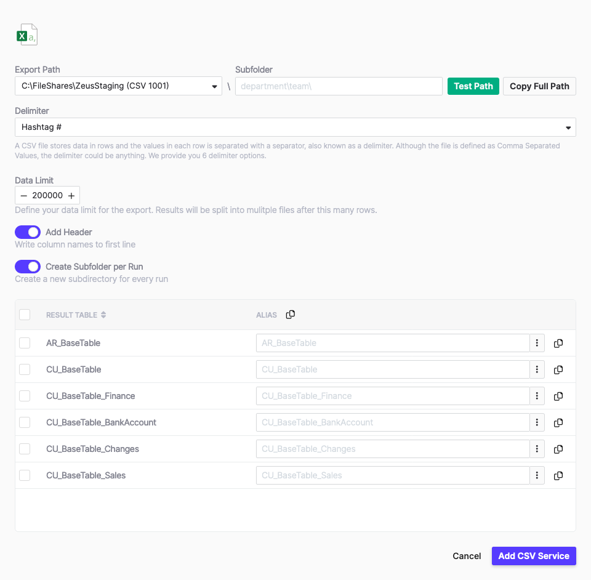This screenshot has width=591, height=580.
Task: Open three-dot menu for CU_BaseTable_Finance alias
Action: [537, 396]
